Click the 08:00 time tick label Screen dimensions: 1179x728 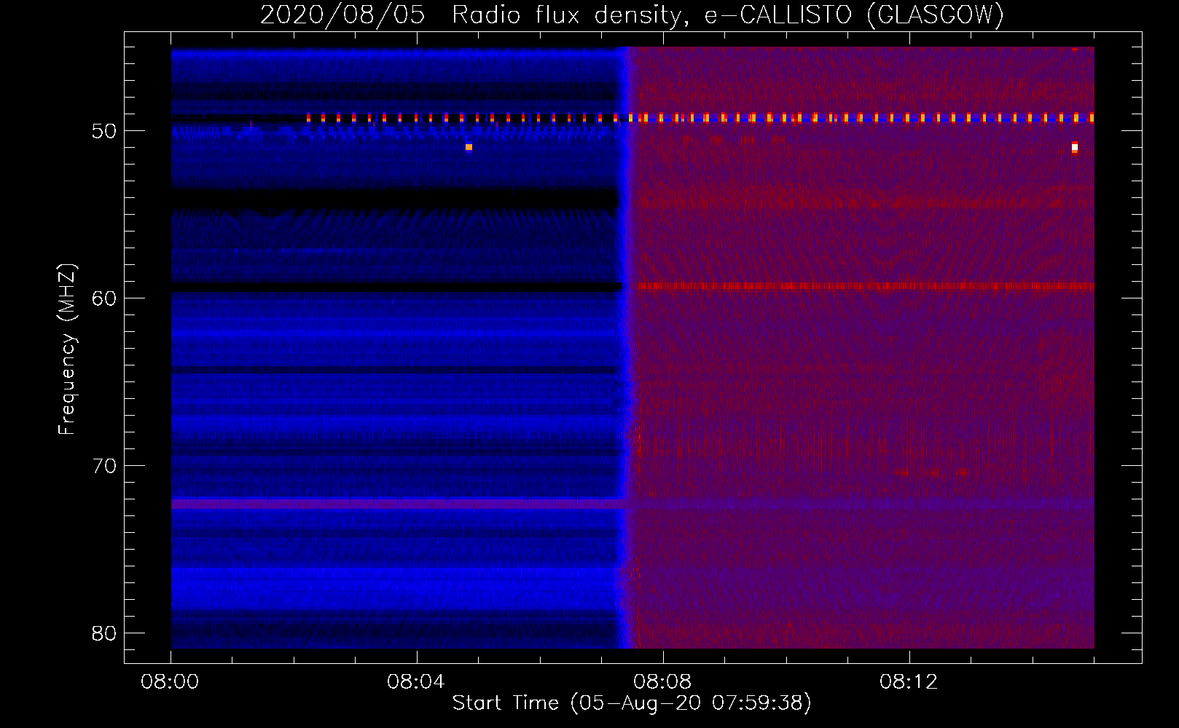pyautogui.click(x=170, y=682)
